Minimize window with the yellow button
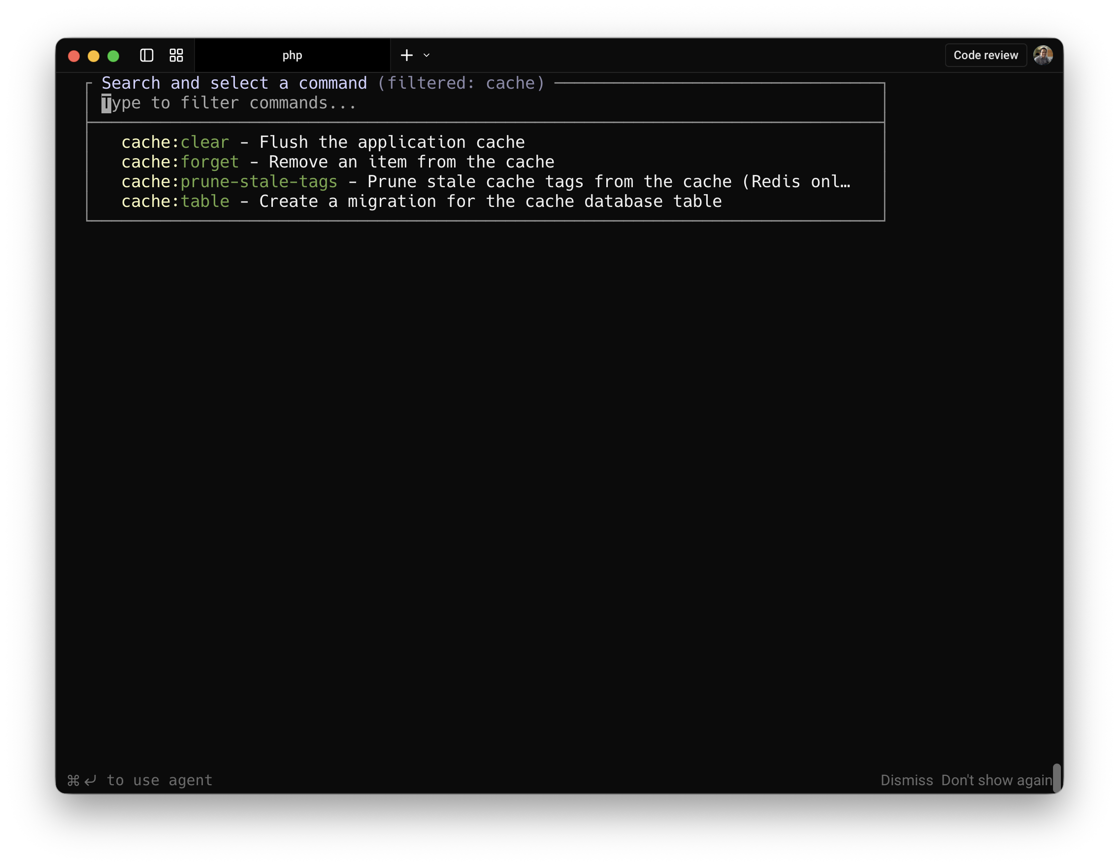1119x867 pixels. tap(94, 56)
